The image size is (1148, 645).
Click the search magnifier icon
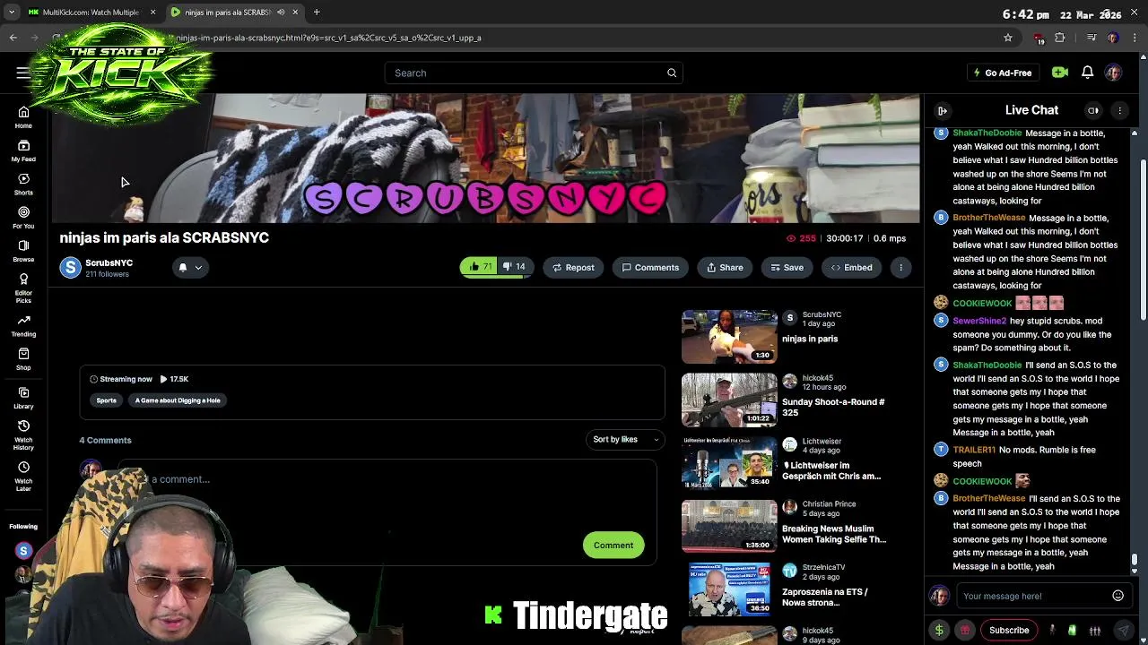[x=672, y=73]
